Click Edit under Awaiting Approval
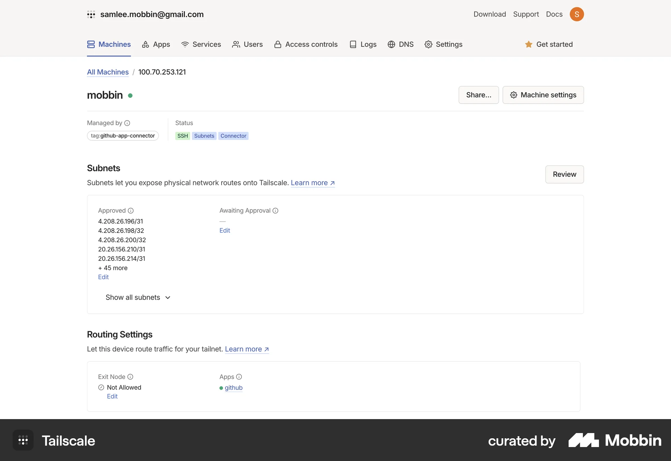This screenshot has width=671, height=461. (x=225, y=230)
